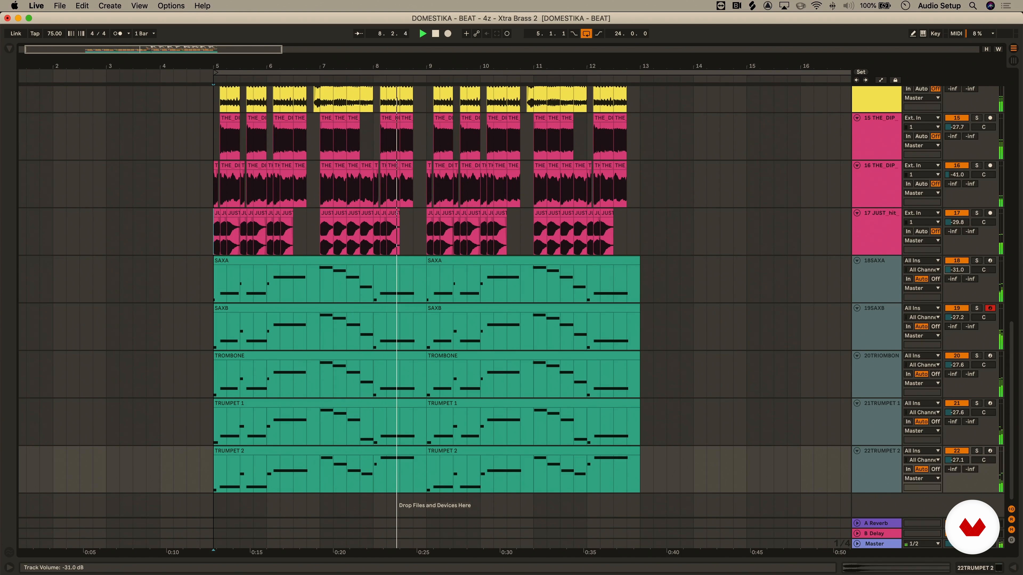
Task: Open the Ext. In input dropdown on track 15
Action: click(x=922, y=118)
